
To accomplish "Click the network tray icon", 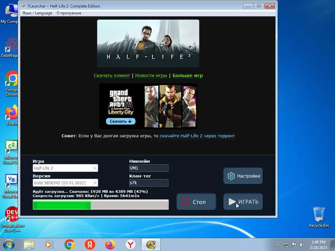I will click(x=286, y=245).
